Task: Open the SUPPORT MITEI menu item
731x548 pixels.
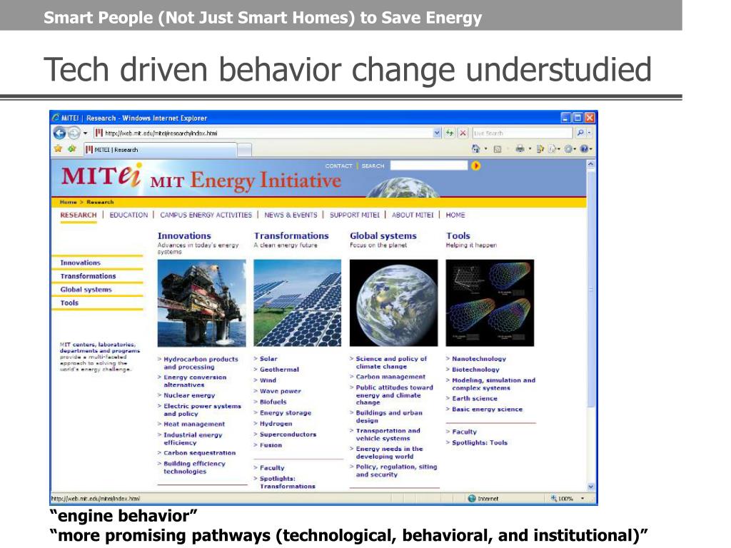Action: [355, 215]
